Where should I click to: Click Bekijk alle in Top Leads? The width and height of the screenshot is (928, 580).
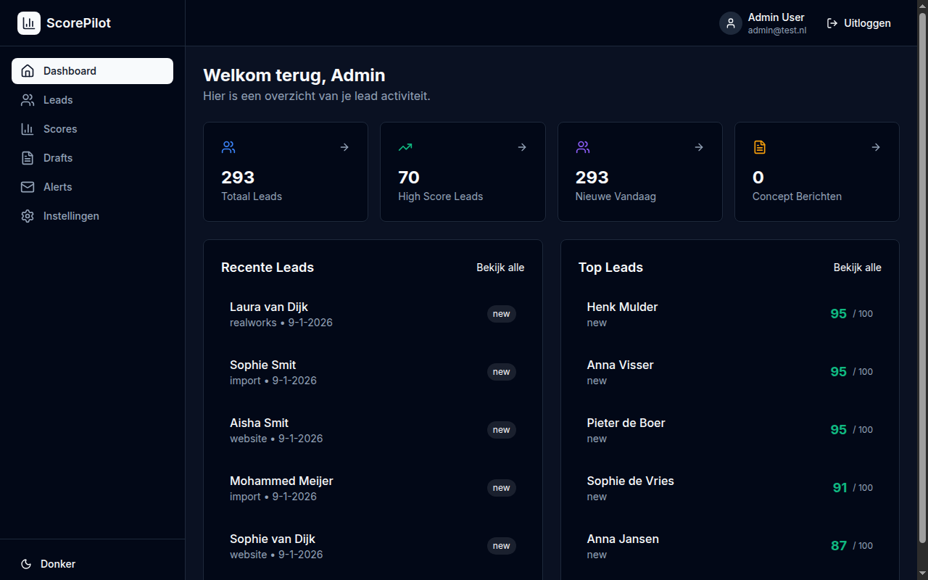pos(858,268)
